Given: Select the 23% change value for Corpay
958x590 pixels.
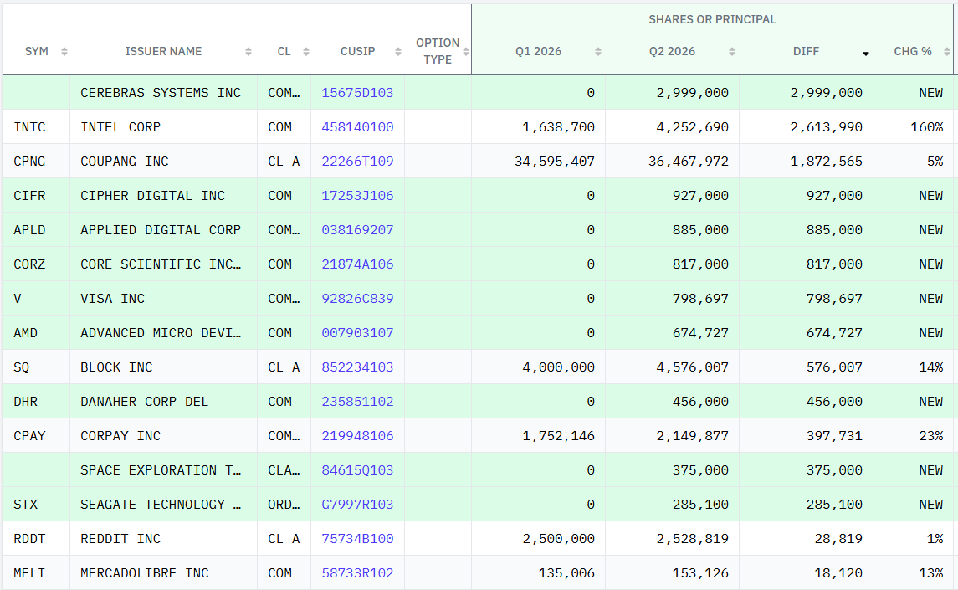Looking at the screenshot, I should click(x=931, y=436).
